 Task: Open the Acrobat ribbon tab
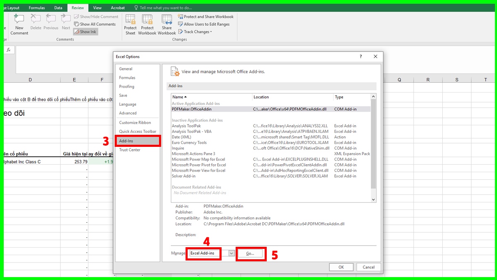click(118, 7)
